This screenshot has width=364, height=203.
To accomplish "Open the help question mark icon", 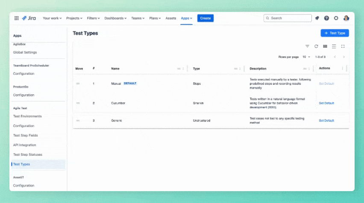I will click(x=326, y=18).
